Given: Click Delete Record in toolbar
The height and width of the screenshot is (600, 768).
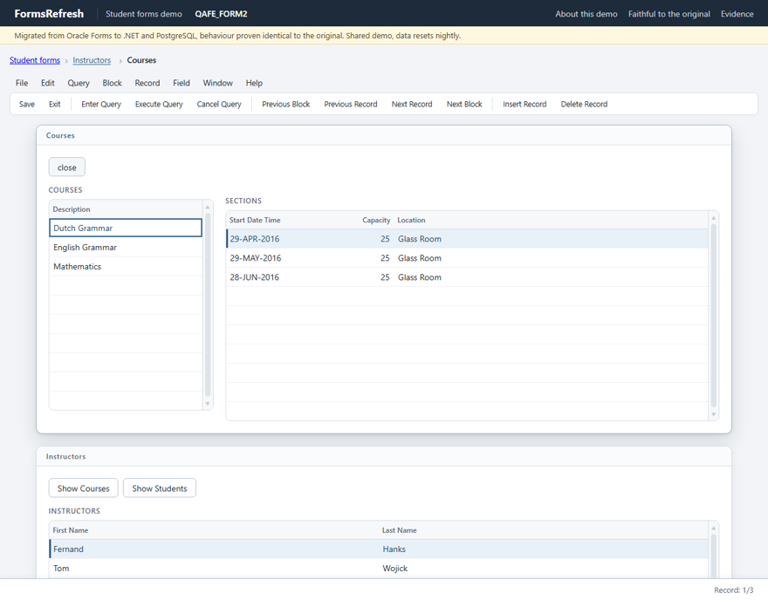Looking at the screenshot, I should [x=585, y=105].
